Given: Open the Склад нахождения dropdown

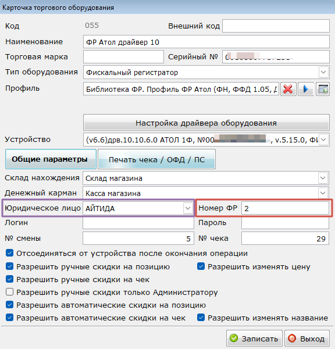Looking at the screenshot, I should pos(323,178).
